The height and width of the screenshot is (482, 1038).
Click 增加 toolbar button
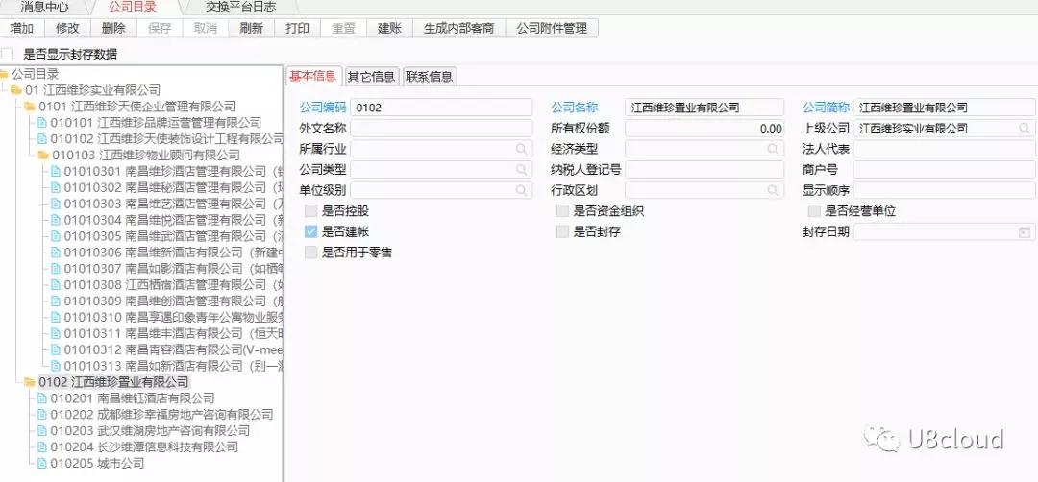(22, 28)
